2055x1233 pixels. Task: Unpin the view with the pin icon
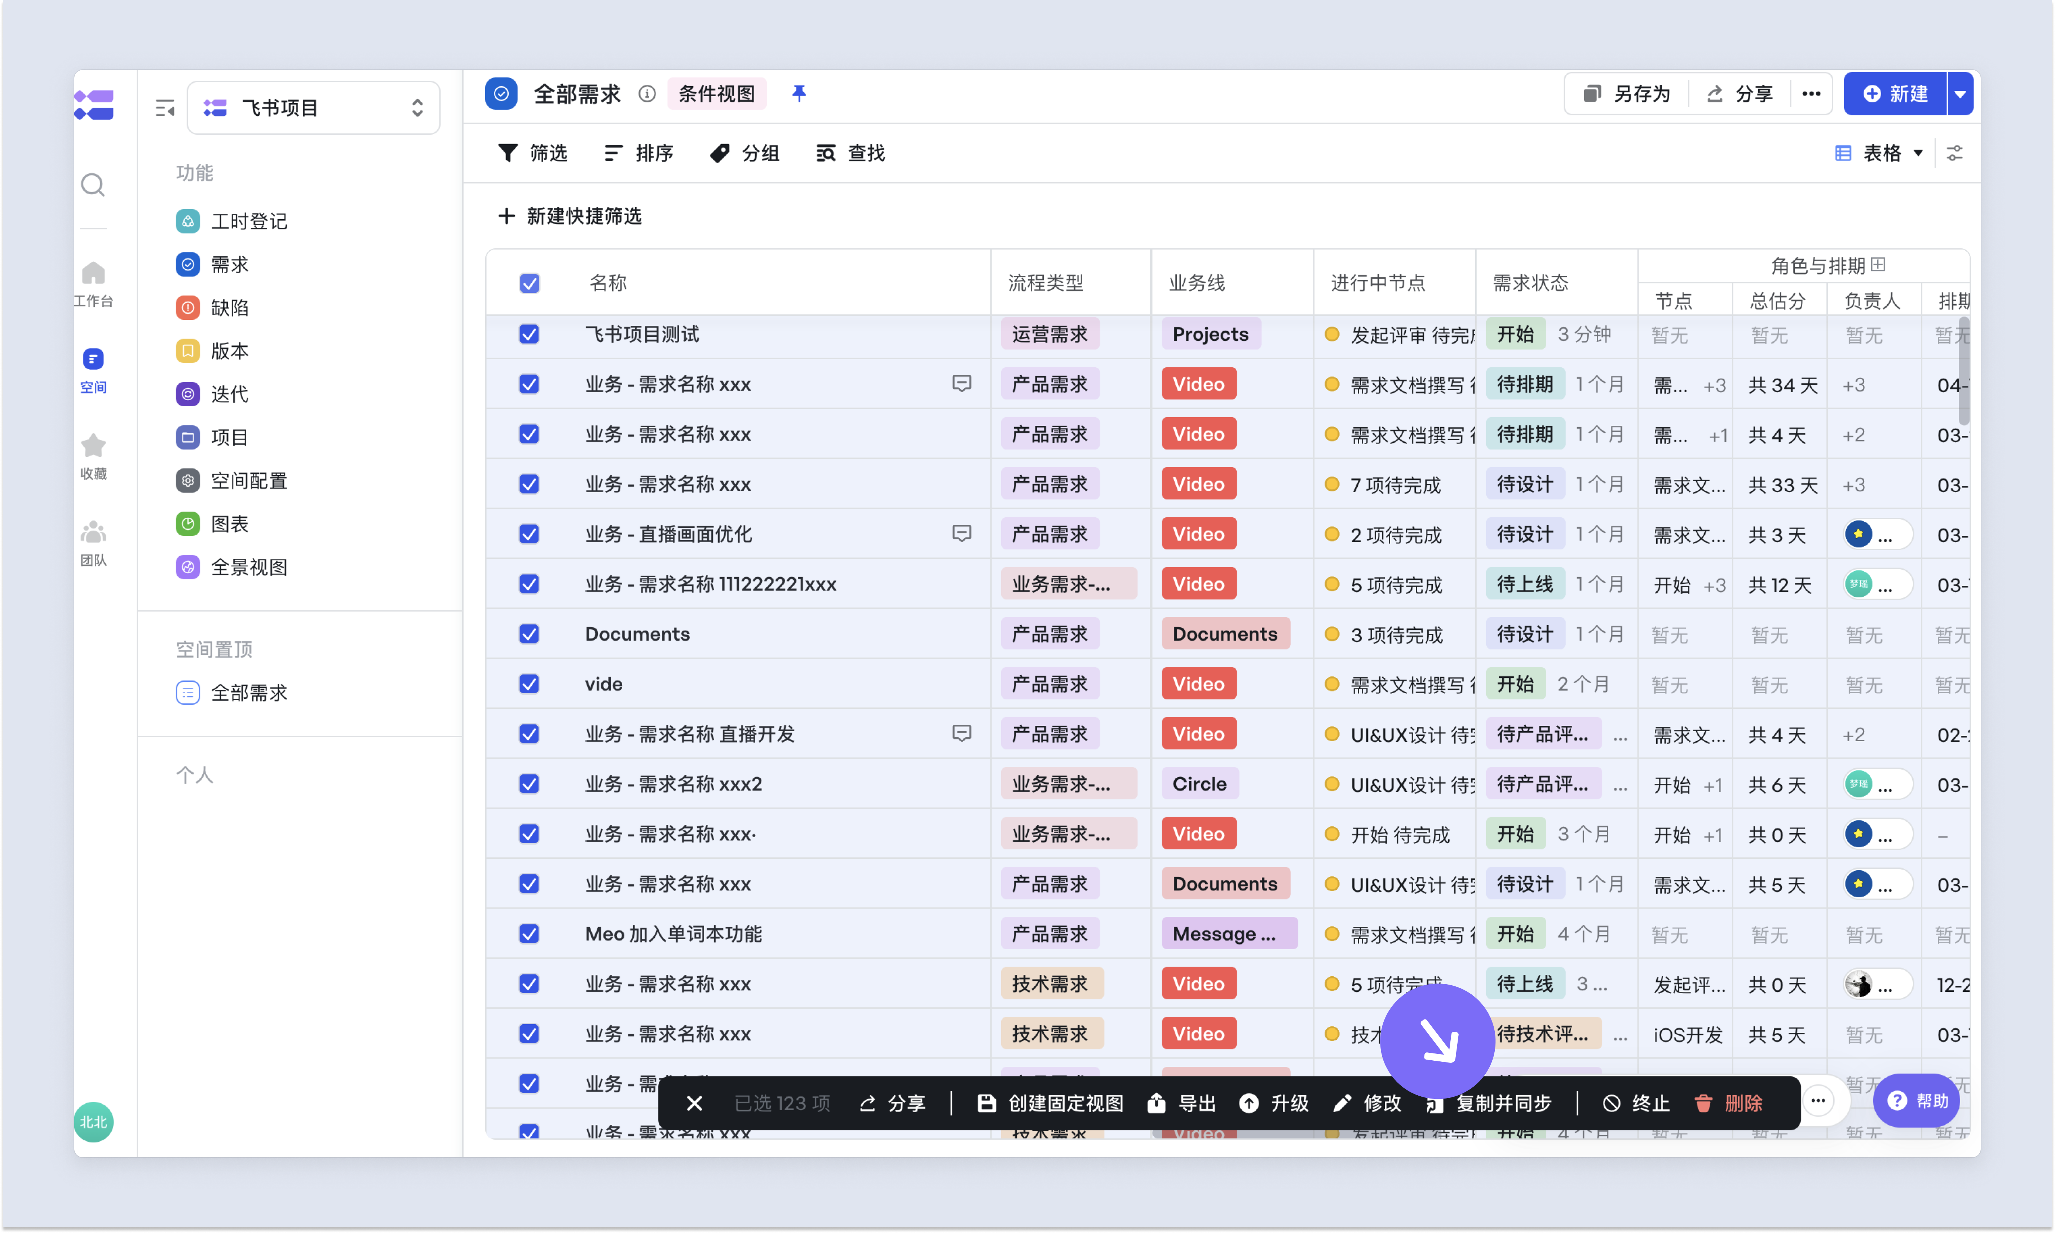click(799, 94)
